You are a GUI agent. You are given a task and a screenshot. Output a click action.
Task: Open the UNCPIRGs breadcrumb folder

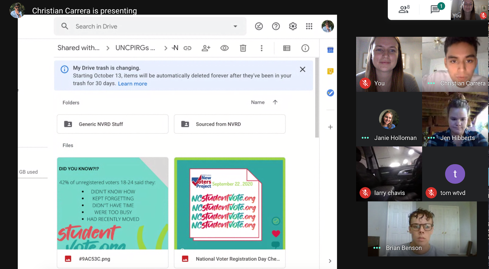[x=135, y=48]
